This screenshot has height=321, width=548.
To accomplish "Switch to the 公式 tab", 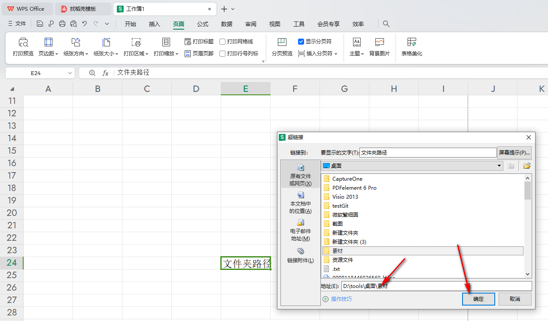I will [x=203, y=24].
